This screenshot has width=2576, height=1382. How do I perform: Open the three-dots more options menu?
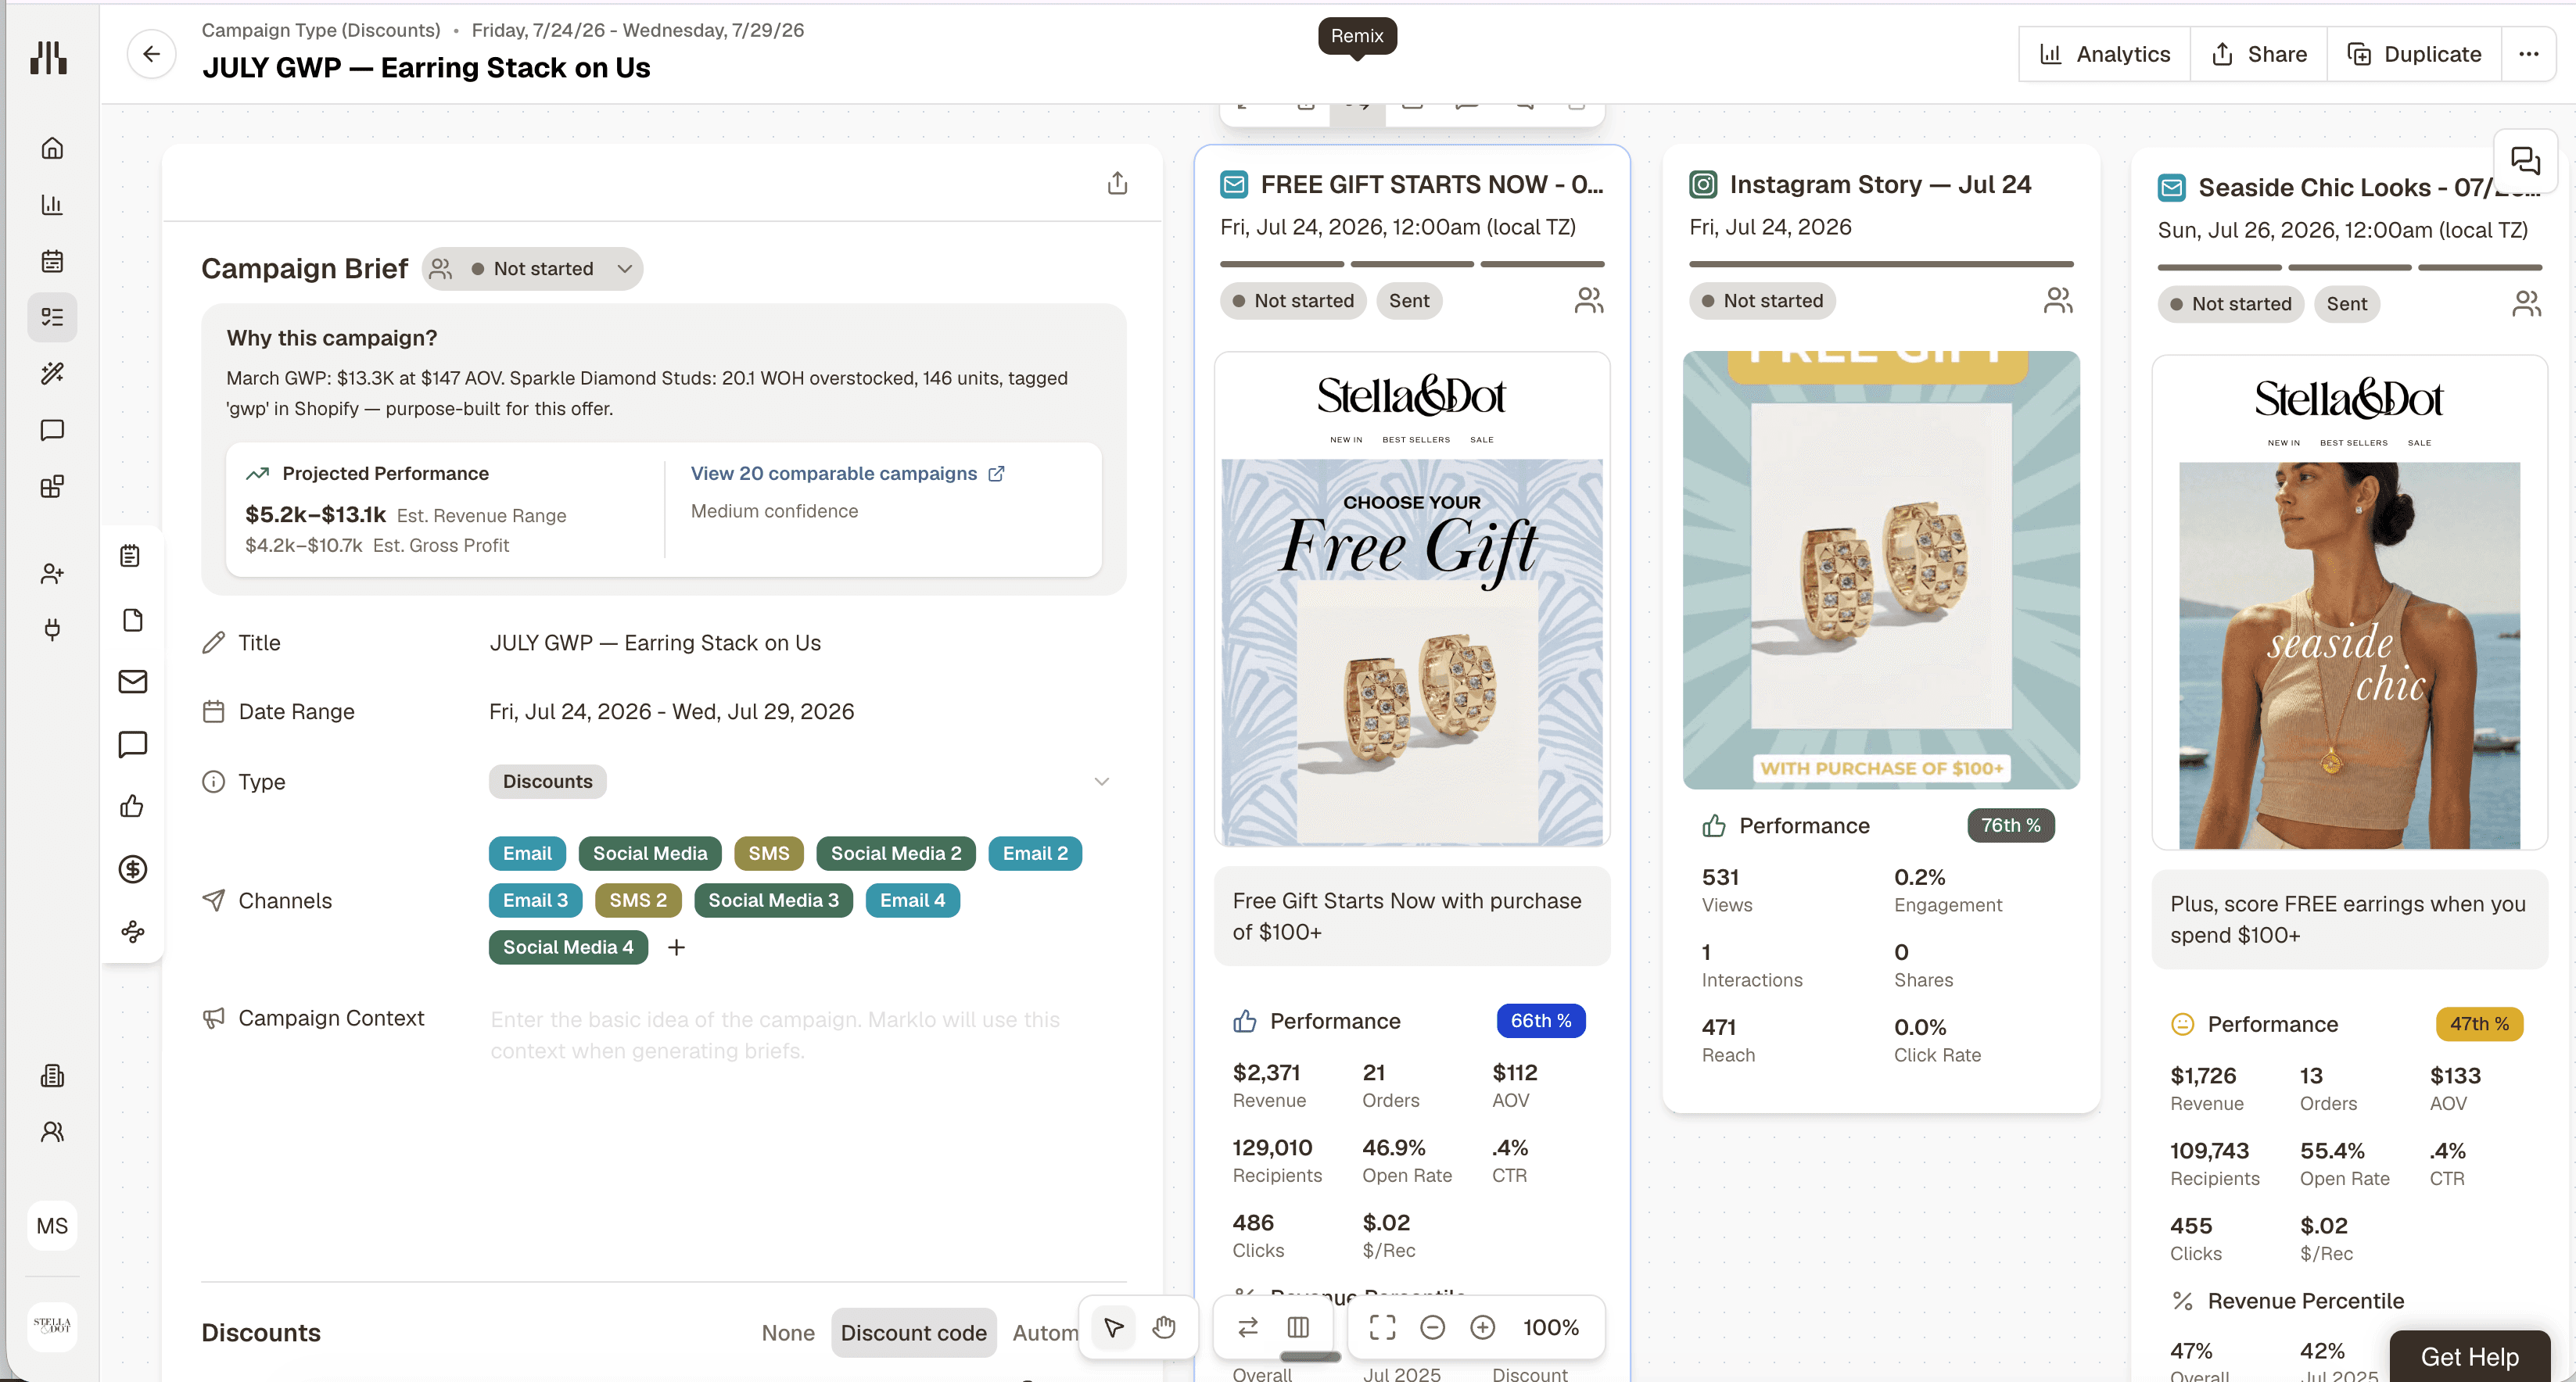(x=2528, y=54)
